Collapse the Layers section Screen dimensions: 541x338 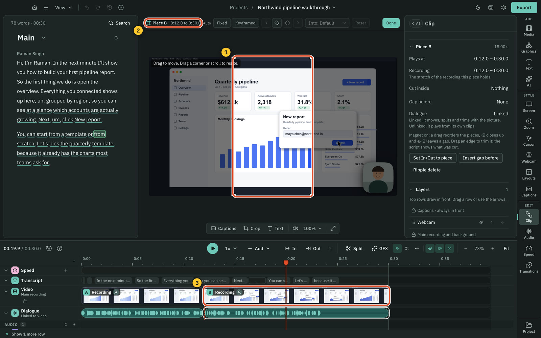[411, 190]
